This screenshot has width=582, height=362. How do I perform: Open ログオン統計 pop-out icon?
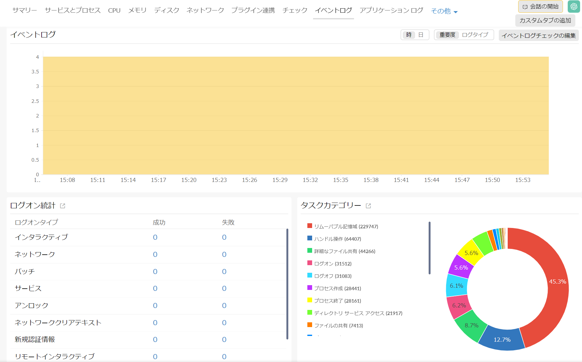point(63,206)
